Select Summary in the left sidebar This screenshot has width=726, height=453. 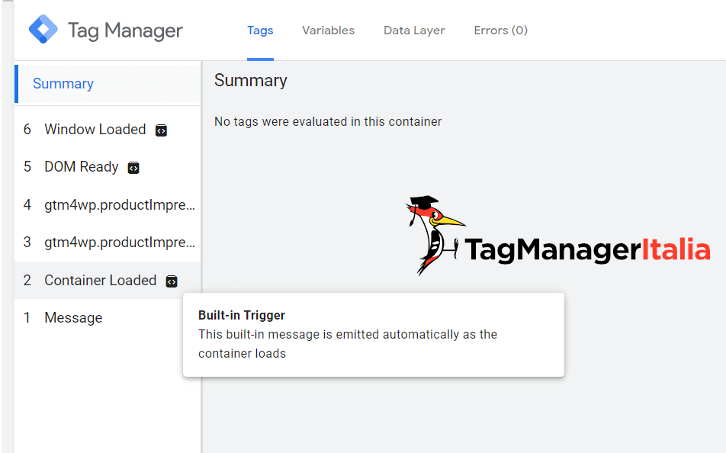click(108, 83)
